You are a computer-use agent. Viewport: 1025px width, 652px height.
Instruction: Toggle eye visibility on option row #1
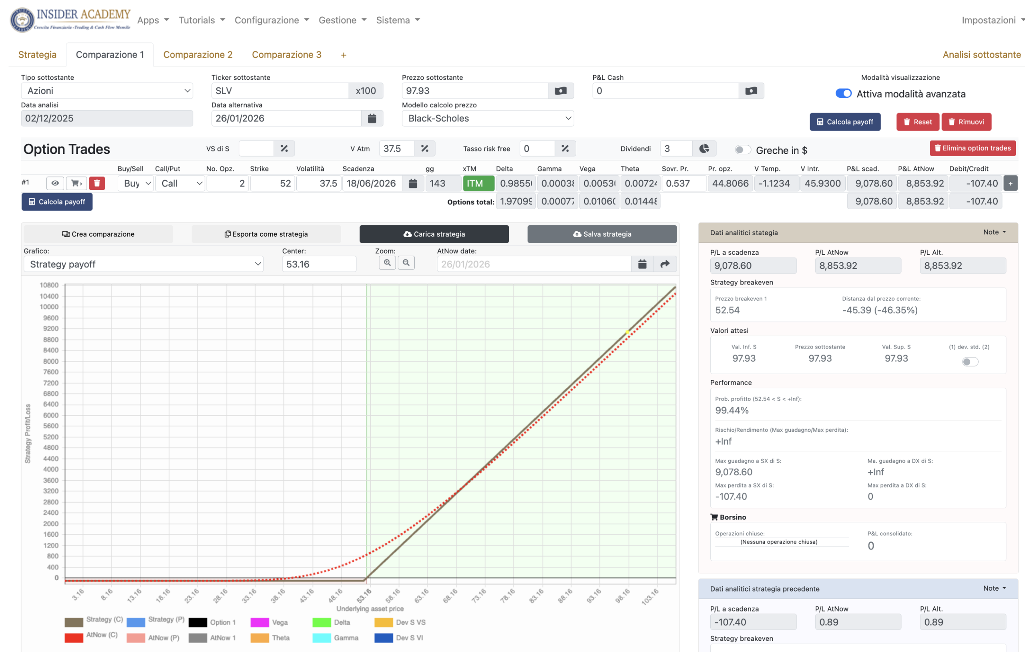click(x=55, y=183)
